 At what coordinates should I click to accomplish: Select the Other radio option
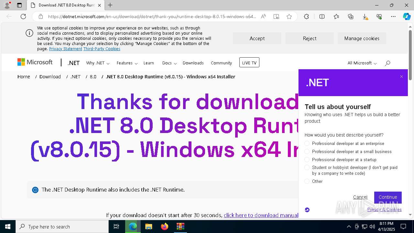(307, 181)
